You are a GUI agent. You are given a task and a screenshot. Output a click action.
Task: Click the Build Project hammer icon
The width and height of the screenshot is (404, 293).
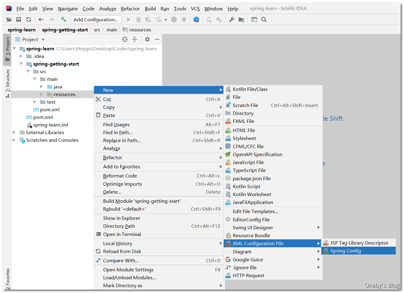tap(63, 20)
